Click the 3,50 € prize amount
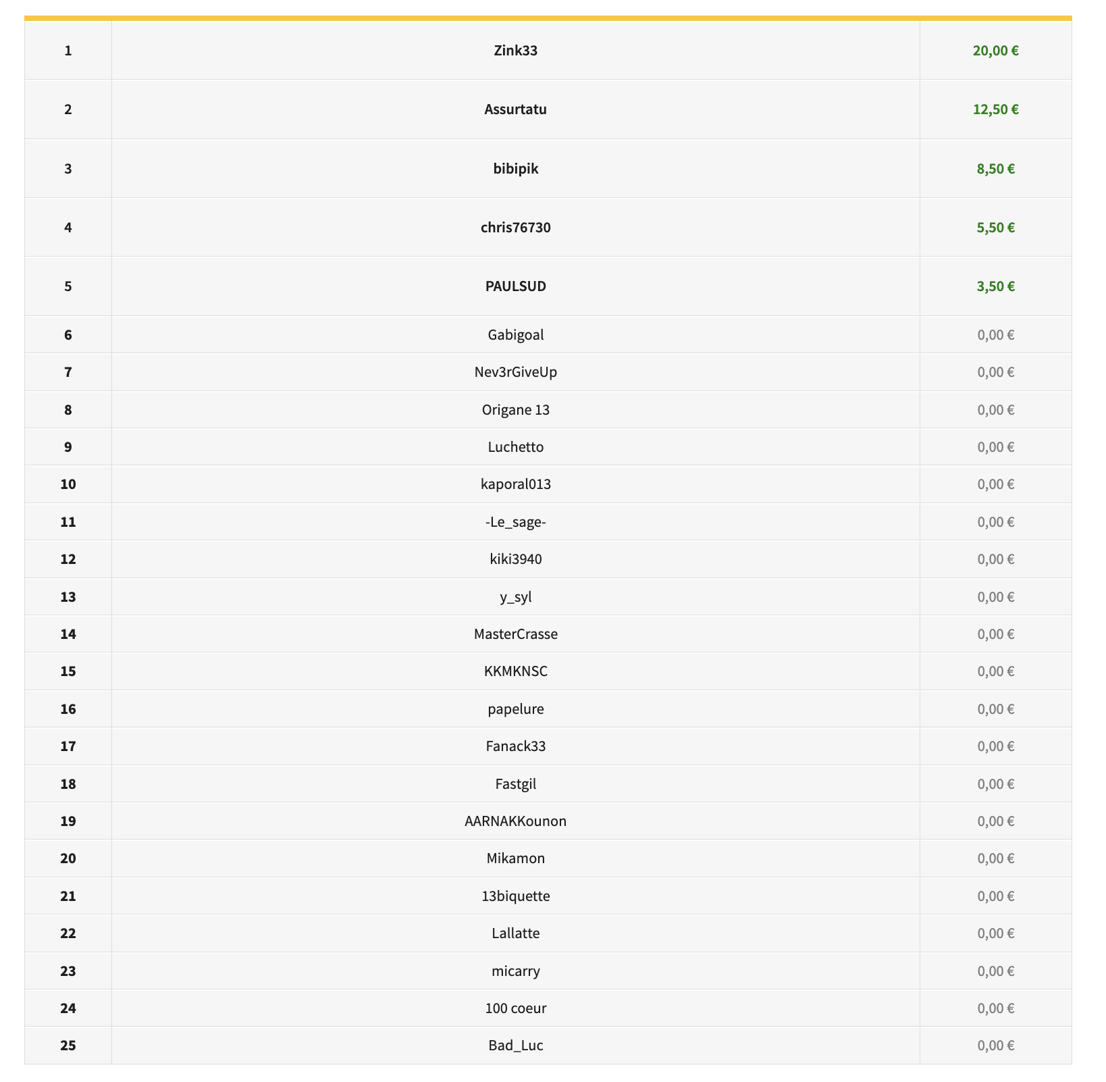This screenshot has height=1082, width=1106. (x=995, y=286)
